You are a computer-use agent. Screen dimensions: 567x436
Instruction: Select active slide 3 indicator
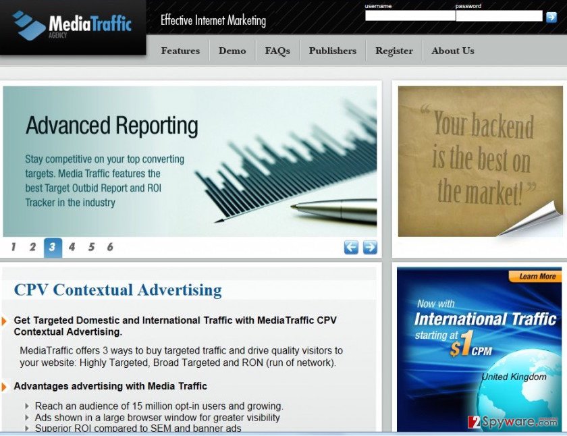coord(53,248)
